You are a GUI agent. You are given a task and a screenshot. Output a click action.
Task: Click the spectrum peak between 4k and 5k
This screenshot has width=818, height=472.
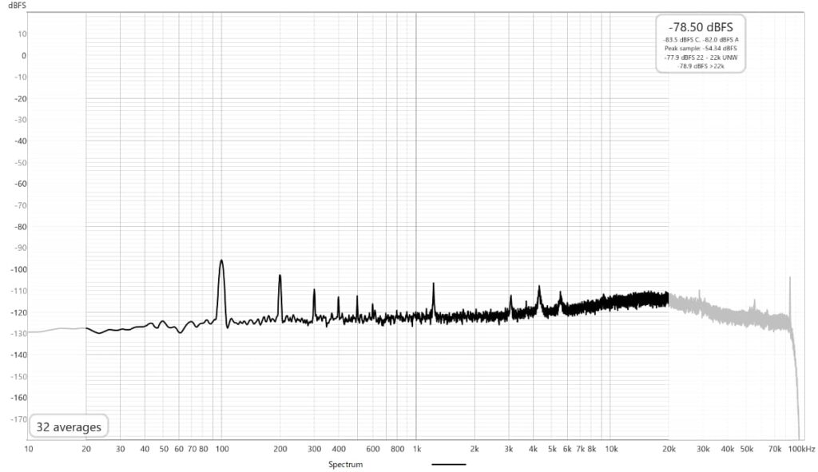click(x=539, y=288)
